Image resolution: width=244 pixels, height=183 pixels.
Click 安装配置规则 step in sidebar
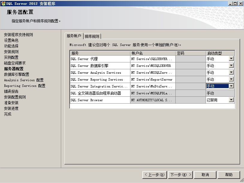point(15,97)
